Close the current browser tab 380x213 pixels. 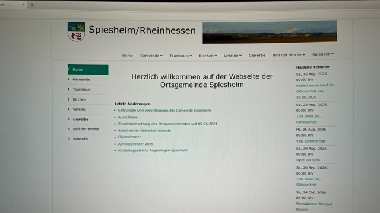[23, 5]
